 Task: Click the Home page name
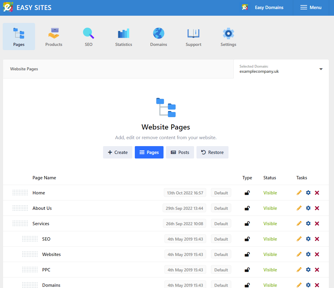pyautogui.click(x=39, y=193)
